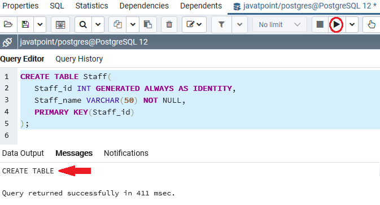Paste rows with the paste icon
Screen dimensions: 380x205
click(147, 24)
